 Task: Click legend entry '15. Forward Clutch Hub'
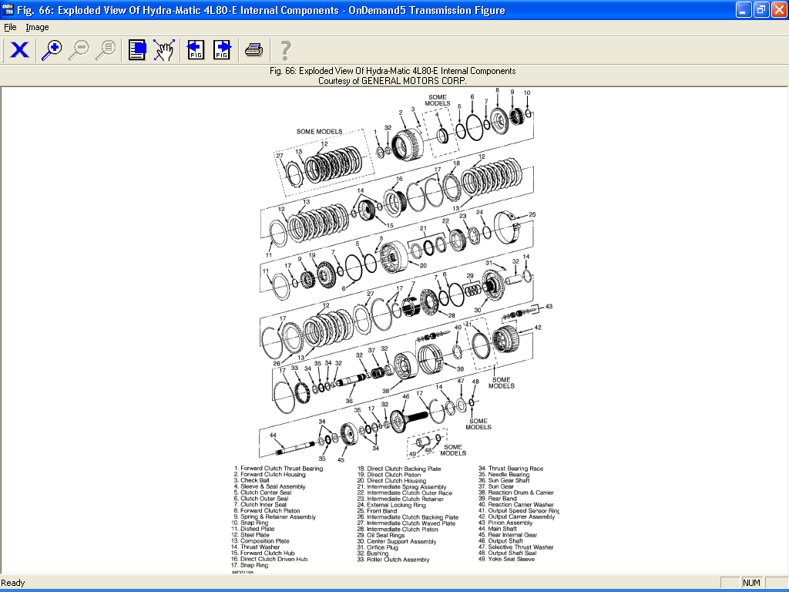click(x=264, y=553)
